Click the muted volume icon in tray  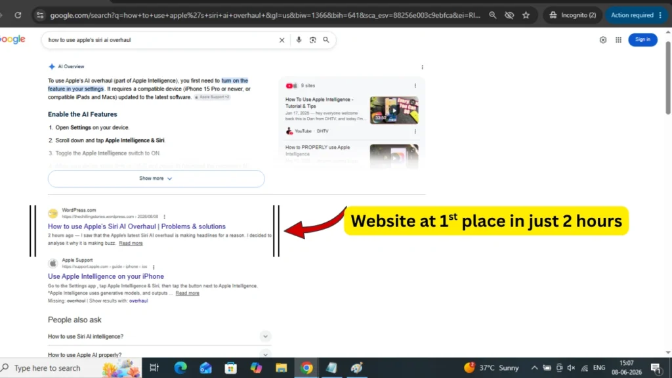point(572,367)
